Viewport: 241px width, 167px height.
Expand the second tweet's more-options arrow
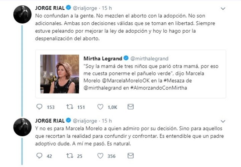pyautogui.click(x=224, y=121)
